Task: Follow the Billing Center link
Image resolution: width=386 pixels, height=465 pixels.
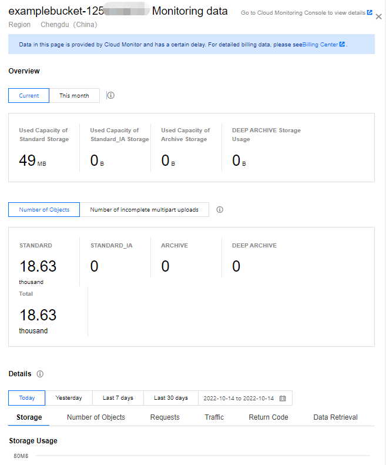Action: click(x=320, y=44)
